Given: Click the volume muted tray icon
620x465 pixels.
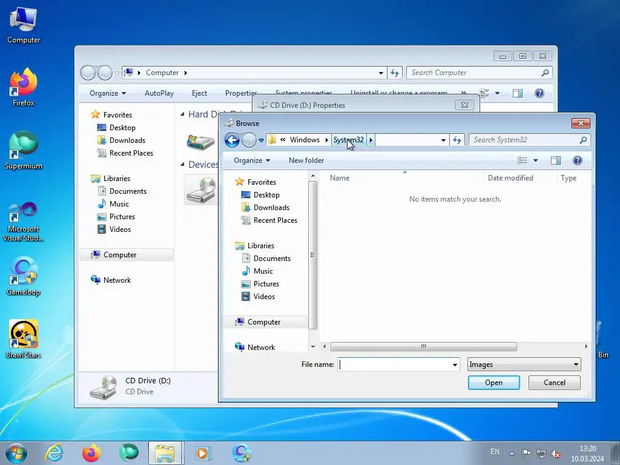Looking at the screenshot, I should click(556, 453).
